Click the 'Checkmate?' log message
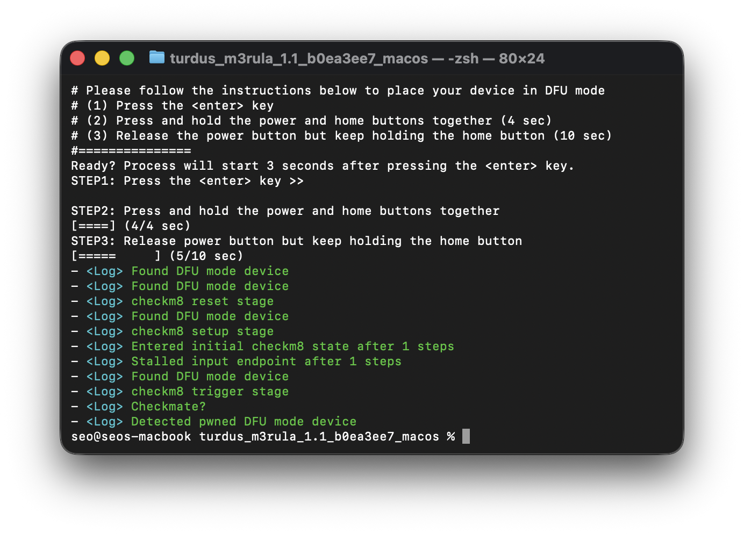This screenshot has width=744, height=534. tap(168, 407)
